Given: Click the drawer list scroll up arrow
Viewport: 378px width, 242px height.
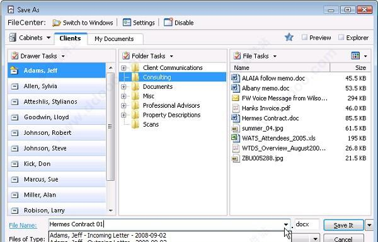Looking at the screenshot, I should [111, 68].
